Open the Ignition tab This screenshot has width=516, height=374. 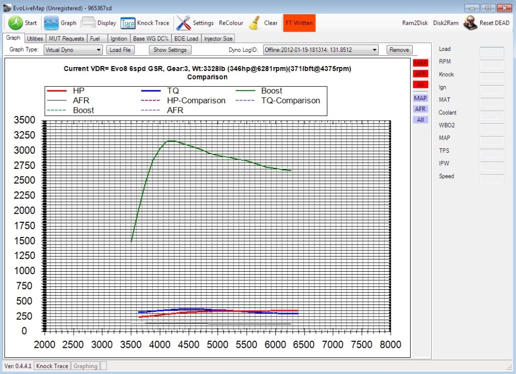(119, 38)
